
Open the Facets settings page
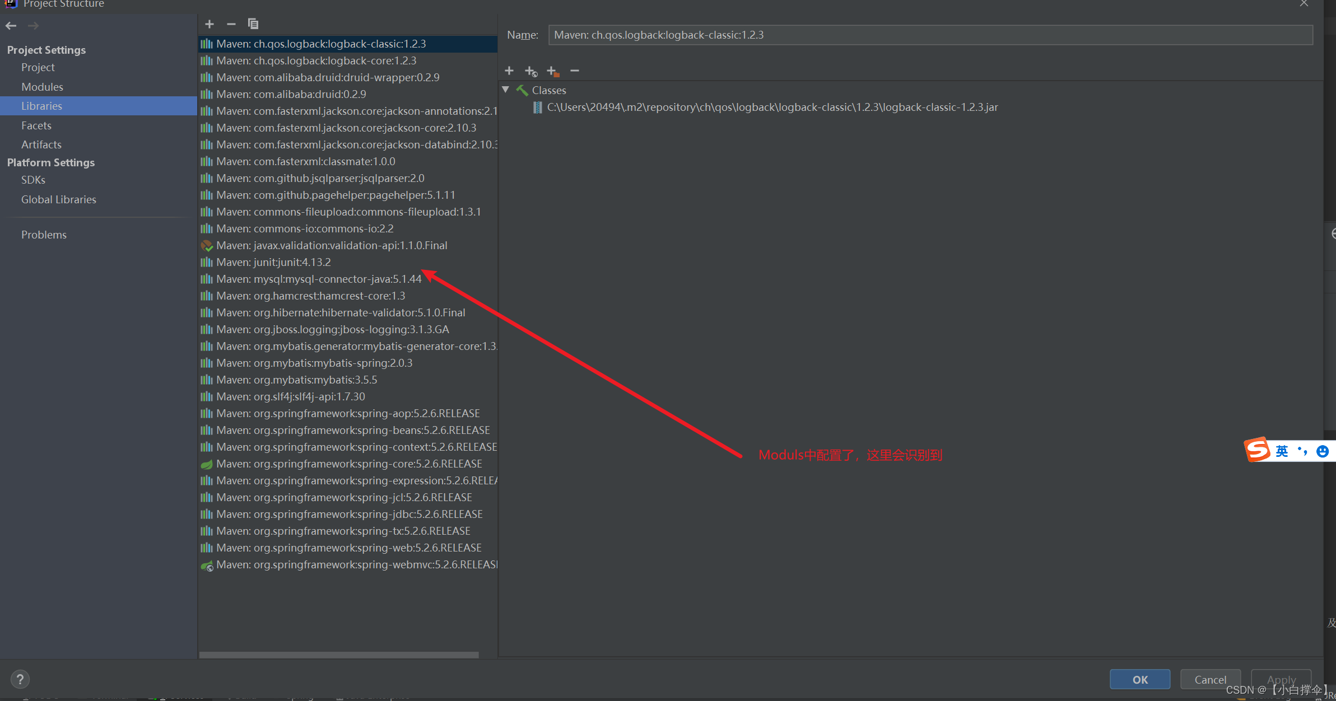click(x=36, y=125)
